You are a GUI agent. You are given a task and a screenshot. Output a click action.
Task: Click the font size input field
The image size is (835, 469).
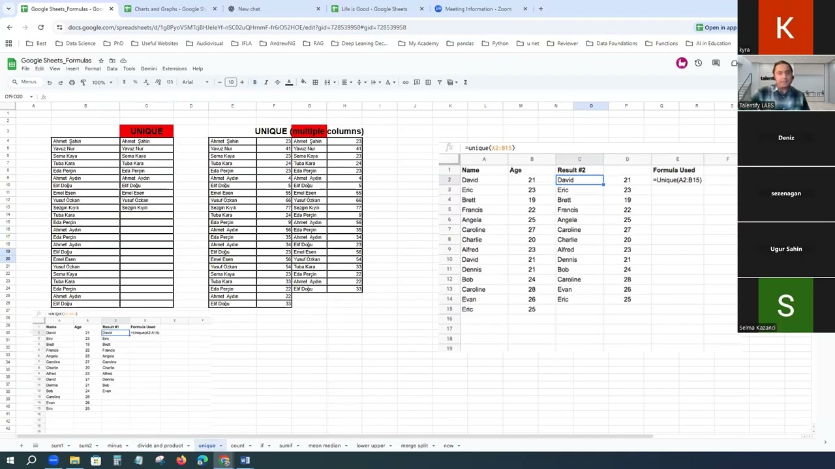pyautogui.click(x=230, y=82)
